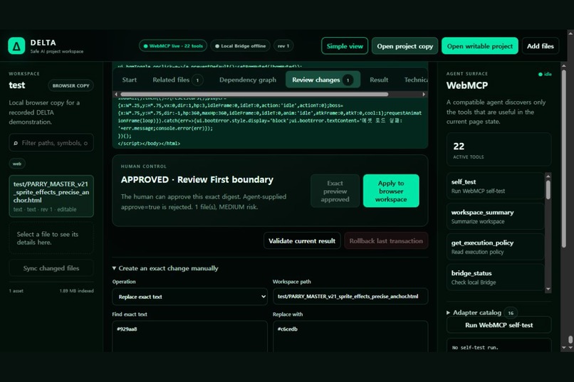Select the get_execution_policy tool card
Viewport: 574px width, 382px height.
tap(495, 247)
